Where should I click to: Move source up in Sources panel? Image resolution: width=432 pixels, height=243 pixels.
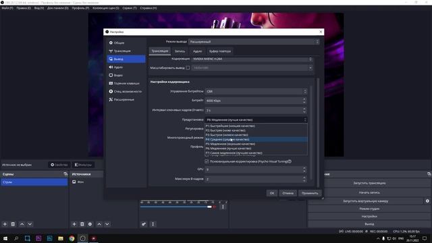[99, 224]
